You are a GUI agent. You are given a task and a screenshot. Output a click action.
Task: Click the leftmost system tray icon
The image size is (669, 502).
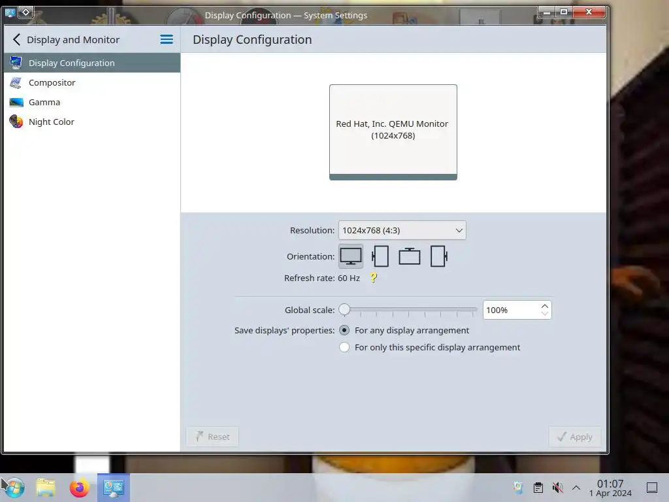pyautogui.click(x=518, y=488)
